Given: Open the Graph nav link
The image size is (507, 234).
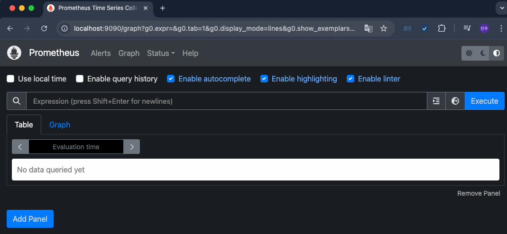Looking at the screenshot, I should coord(129,53).
